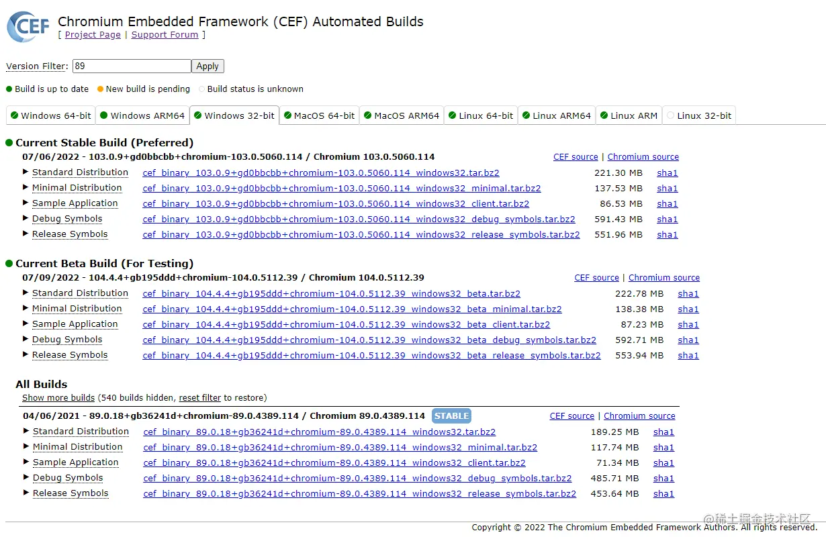Download the 89.0.18 windows32_client.tar.bz2 file

[334, 463]
